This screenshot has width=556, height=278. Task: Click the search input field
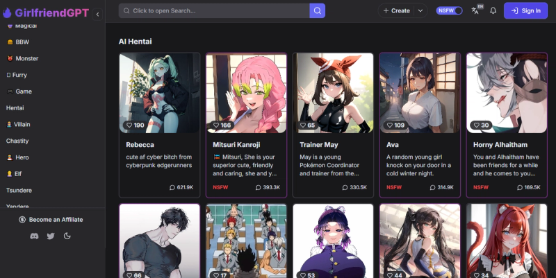[214, 10]
